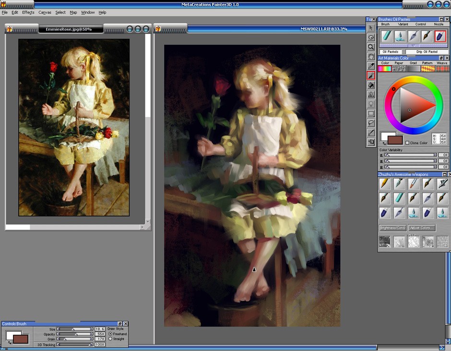Select the Straight draw style
451x351 pixels.
point(110,339)
